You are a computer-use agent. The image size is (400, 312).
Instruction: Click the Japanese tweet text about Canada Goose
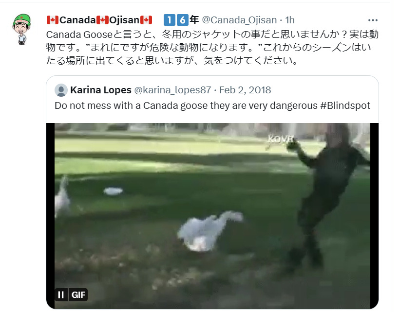(212, 47)
